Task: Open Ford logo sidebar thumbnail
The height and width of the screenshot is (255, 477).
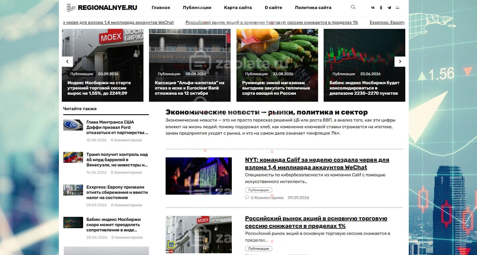Action: pyautogui.click(x=73, y=125)
